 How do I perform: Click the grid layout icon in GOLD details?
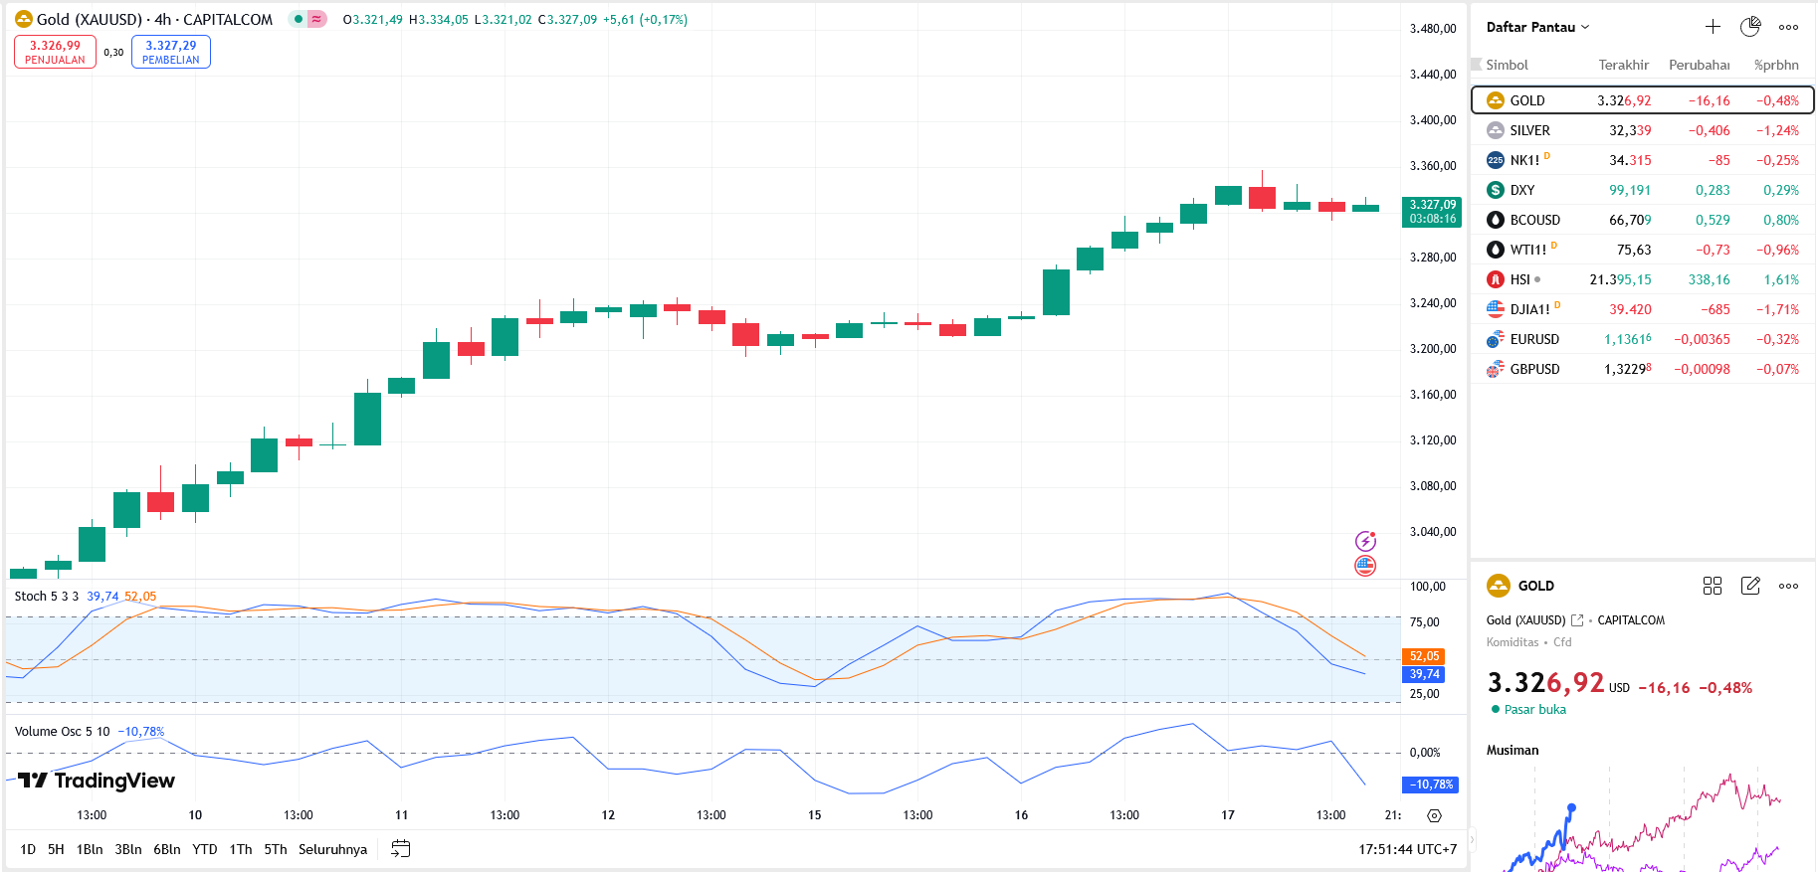tap(1713, 586)
